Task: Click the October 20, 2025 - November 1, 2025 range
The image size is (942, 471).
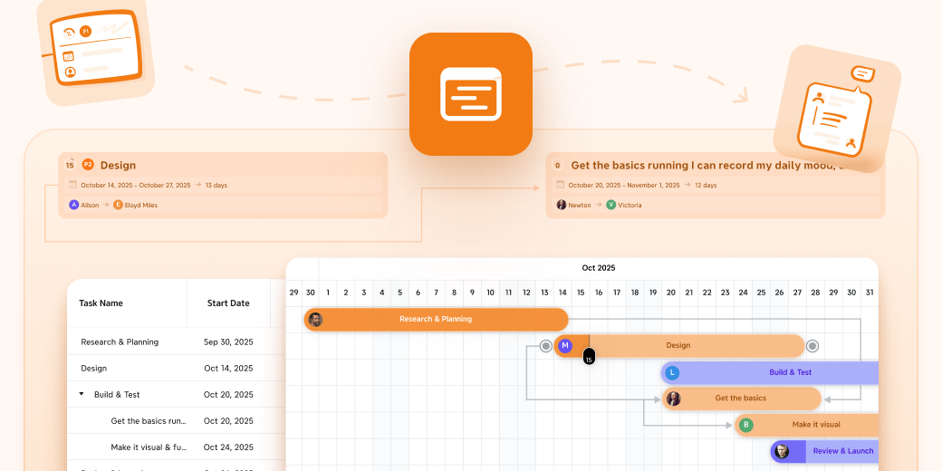Action: 624,185
